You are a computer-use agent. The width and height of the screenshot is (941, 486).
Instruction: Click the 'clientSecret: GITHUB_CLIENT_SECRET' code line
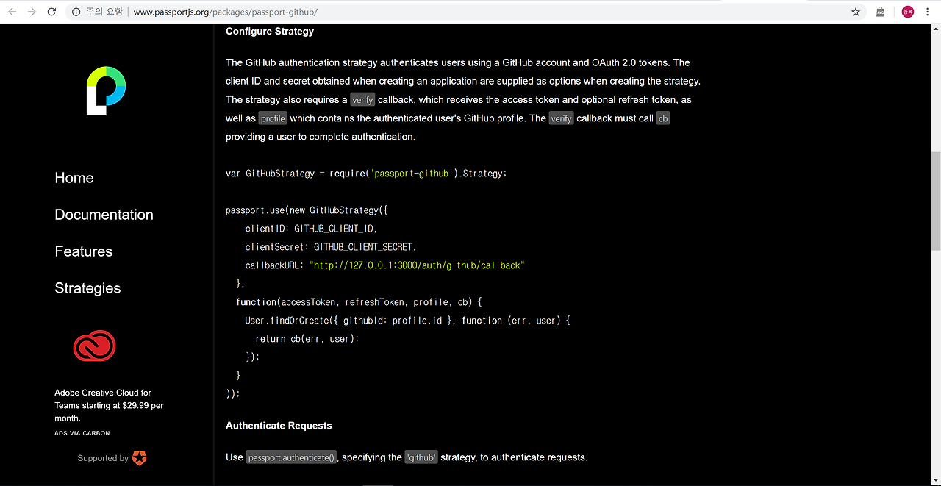click(331, 247)
